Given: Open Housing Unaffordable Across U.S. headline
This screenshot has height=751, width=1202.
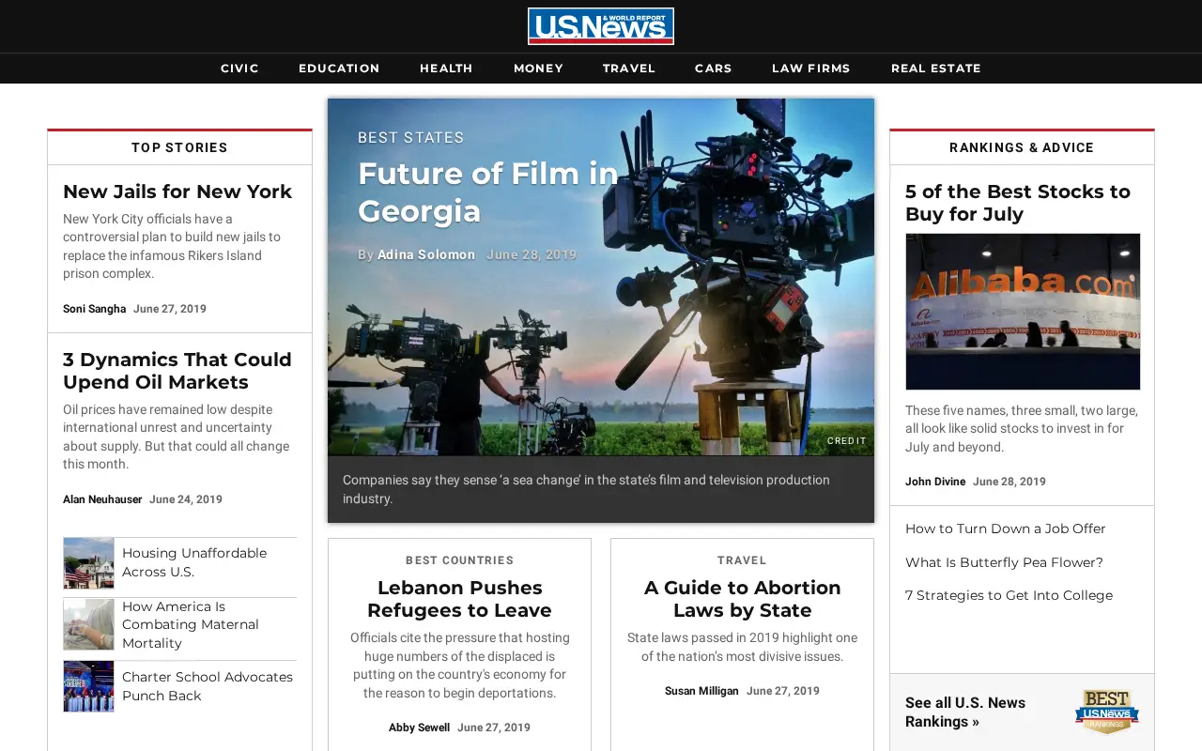Looking at the screenshot, I should coord(194,562).
